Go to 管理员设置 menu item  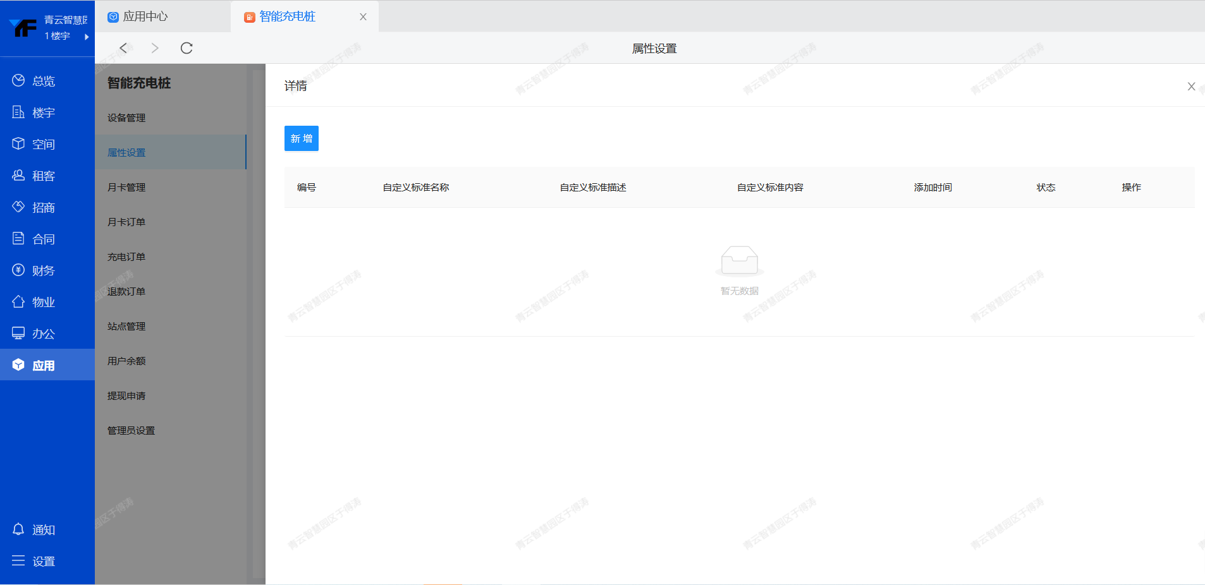pos(131,431)
